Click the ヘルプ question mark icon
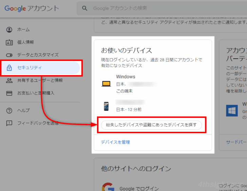 click(x=9, y=110)
